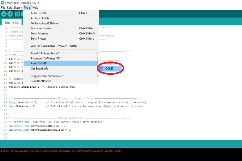The image size is (242, 161).
Task: Choose Archive Sketch entry
Action: click(61, 18)
